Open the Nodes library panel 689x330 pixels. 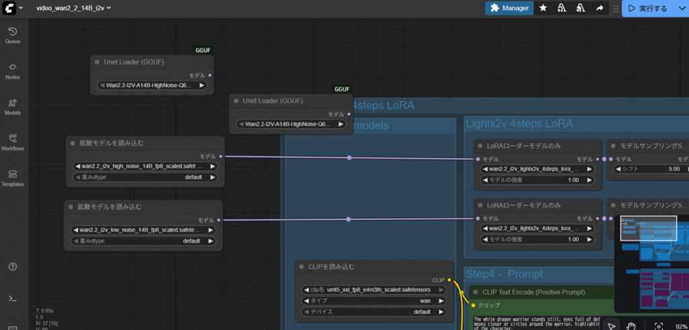click(13, 71)
